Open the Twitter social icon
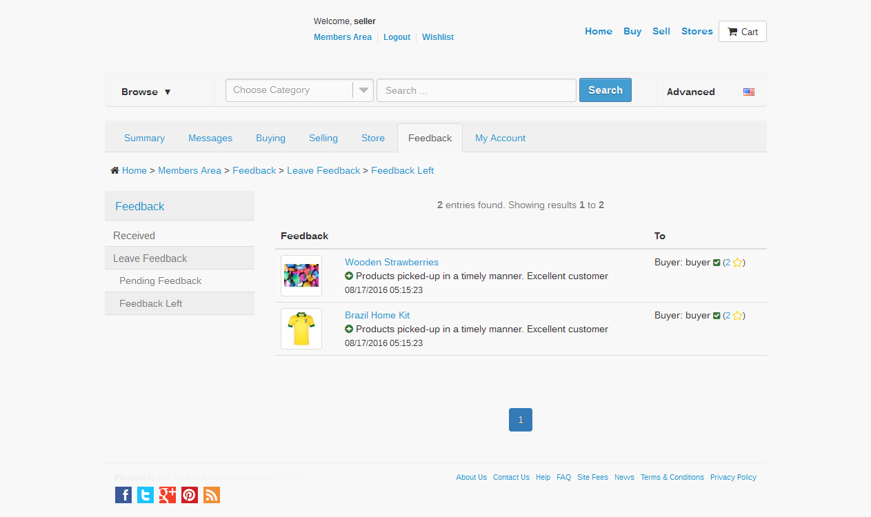871x517 pixels. (146, 495)
